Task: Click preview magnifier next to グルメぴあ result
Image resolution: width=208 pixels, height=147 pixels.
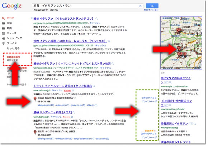Action: (109, 41)
